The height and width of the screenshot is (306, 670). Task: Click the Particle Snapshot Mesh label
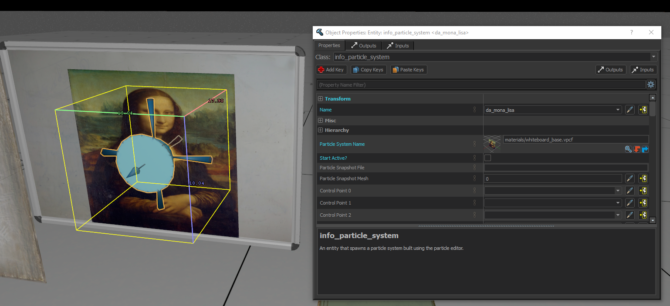click(344, 178)
